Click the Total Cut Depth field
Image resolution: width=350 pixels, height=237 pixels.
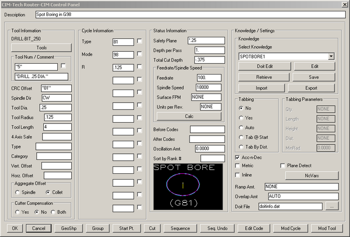210,60
